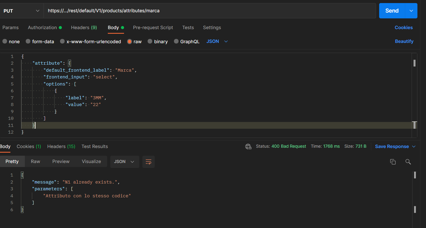426x228 pixels.
Task: Open the Pre-request Script tab
Action: [153, 28]
